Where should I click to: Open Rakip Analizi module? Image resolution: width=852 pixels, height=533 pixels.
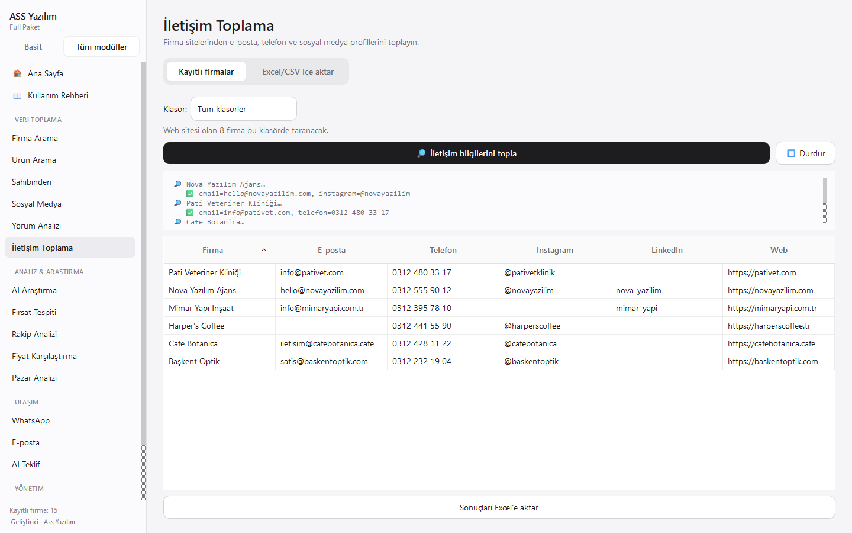pos(70,334)
